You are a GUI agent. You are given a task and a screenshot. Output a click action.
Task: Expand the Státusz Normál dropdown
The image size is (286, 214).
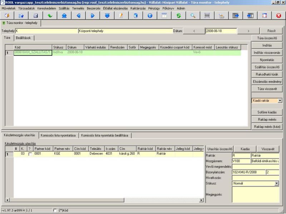coord(277,183)
